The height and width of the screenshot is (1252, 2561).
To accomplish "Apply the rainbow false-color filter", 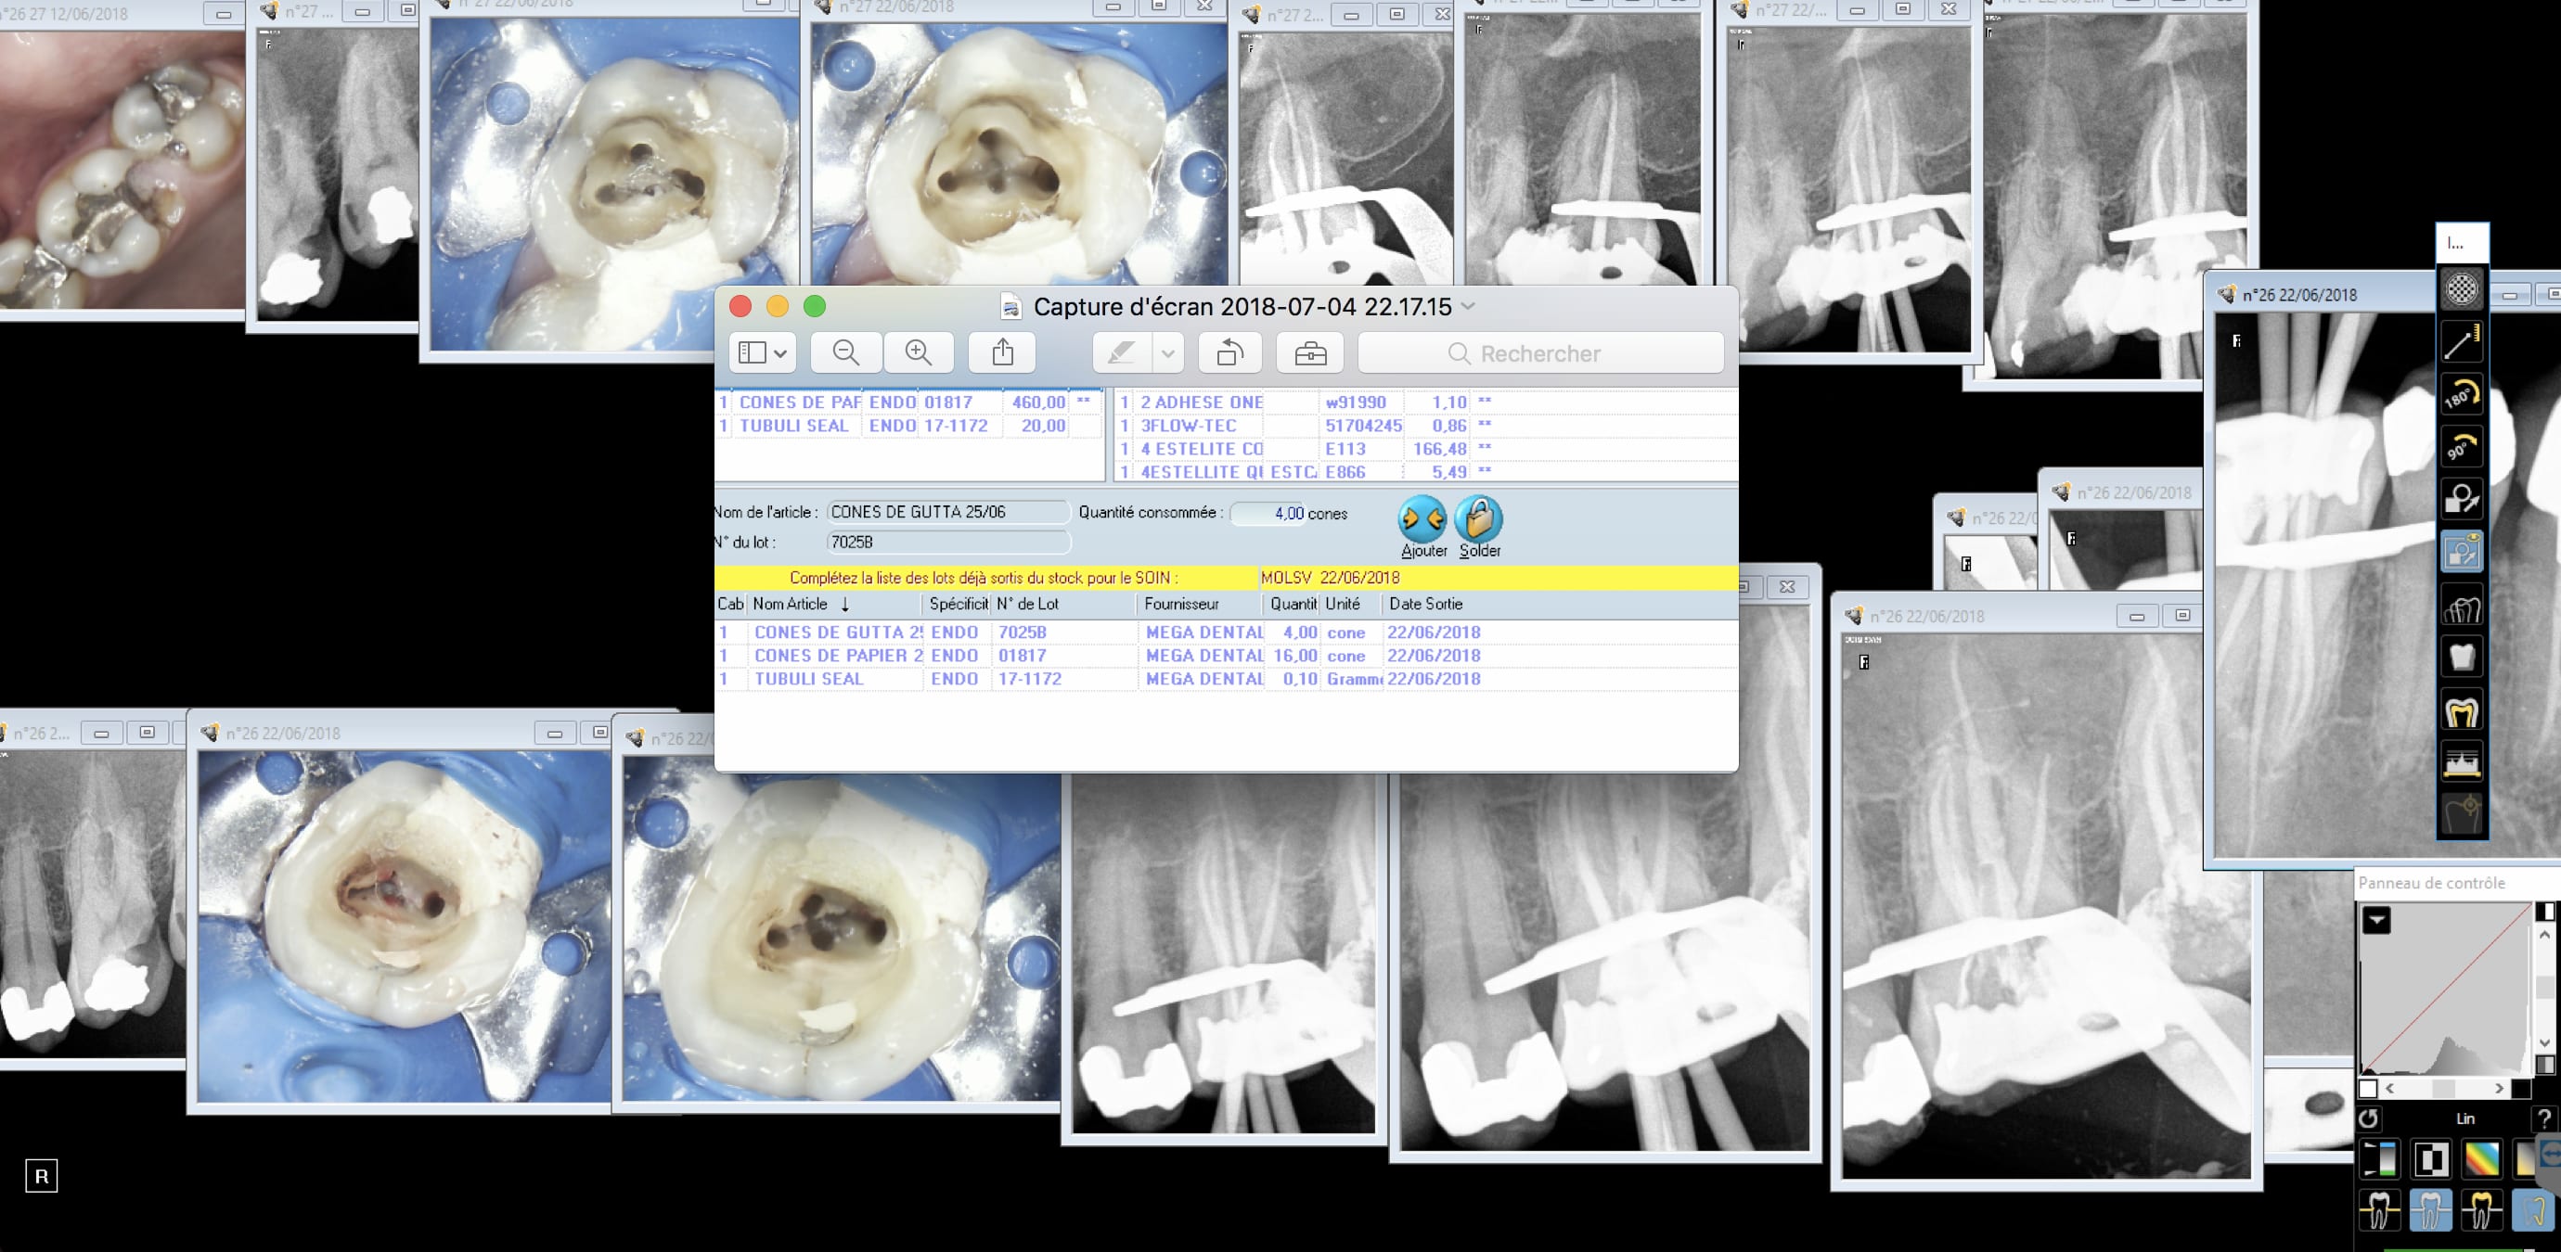I will point(2481,1159).
